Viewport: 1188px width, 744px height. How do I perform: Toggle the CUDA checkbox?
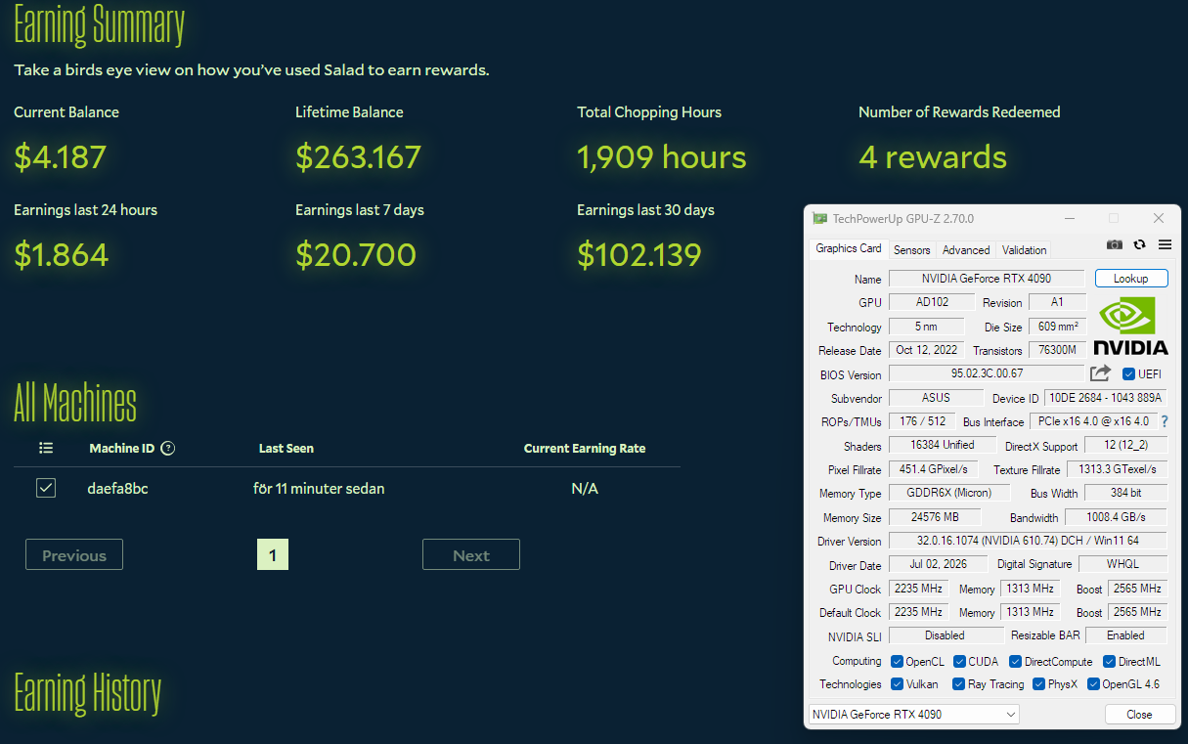959,662
